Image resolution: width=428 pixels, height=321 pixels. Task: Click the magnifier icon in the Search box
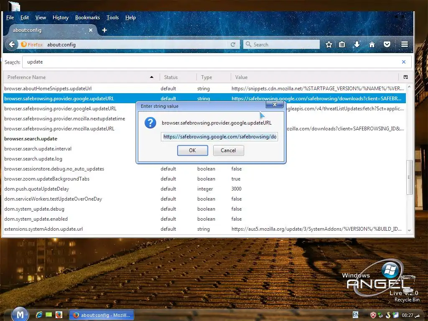(x=248, y=44)
